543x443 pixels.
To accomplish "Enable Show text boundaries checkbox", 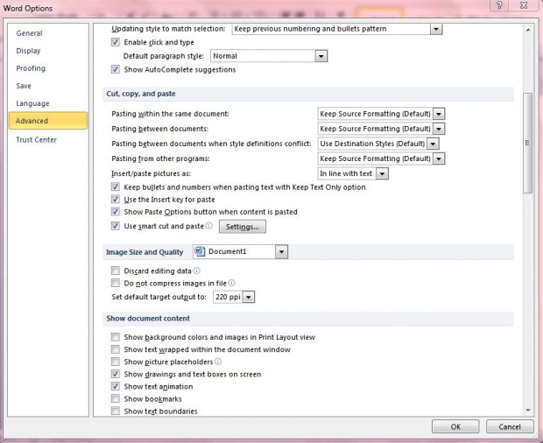I will [x=116, y=411].
